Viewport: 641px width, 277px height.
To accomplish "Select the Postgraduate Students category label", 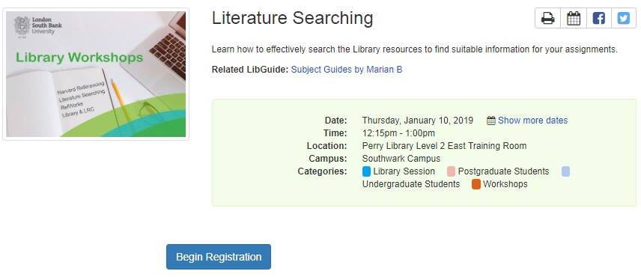I will 503,171.
